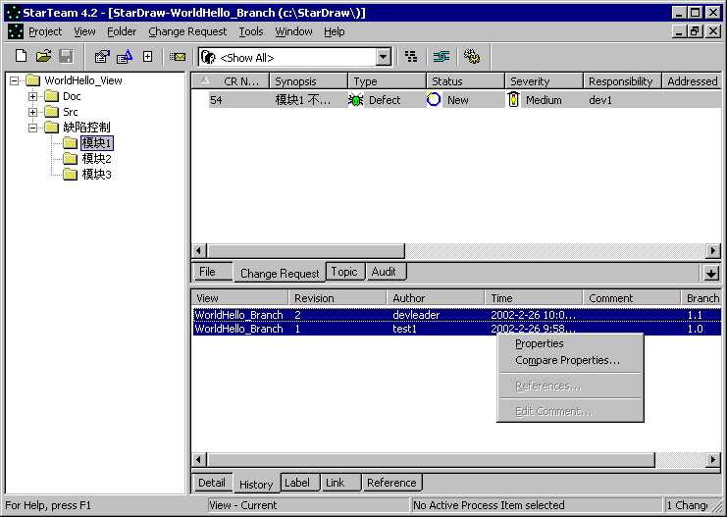Open the View menu
Viewport: 727px width, 517px height.
[x=84, y=31]
